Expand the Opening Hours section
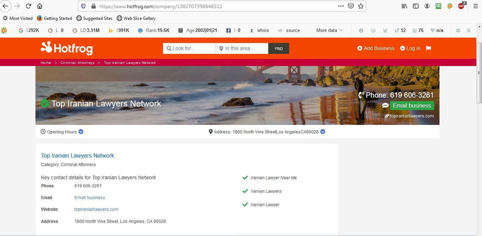The image size is (482, 236). coord(80,132)
